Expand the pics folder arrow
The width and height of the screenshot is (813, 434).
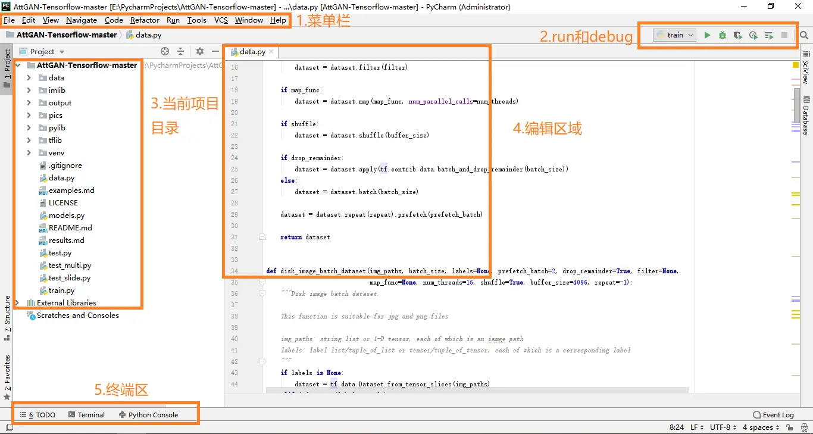coord(29,115)
